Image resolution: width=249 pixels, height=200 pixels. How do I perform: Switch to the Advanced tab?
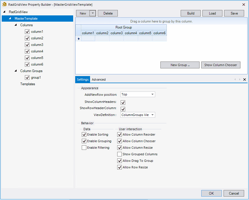[98, 79]
